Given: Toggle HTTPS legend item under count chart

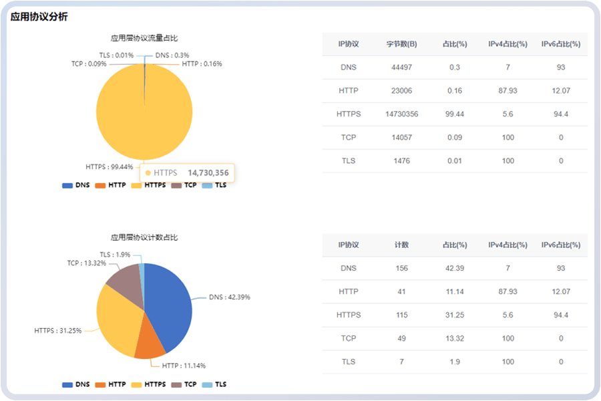Looking at the screenshot, I should pyautogui.click(x=148, y=384).
